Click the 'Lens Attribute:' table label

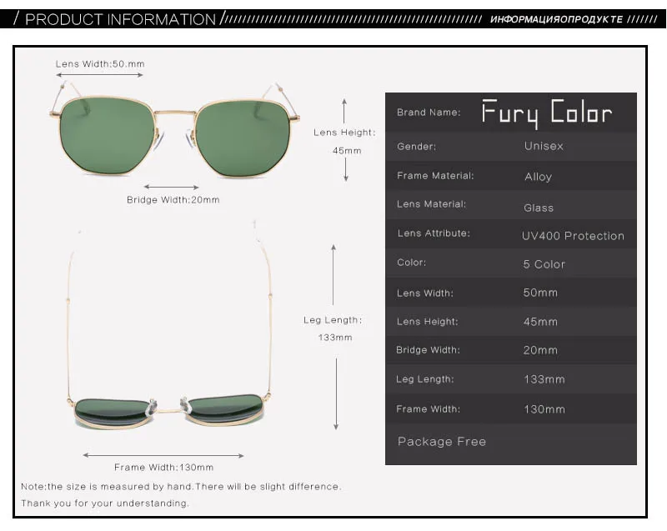click(434, 233)
